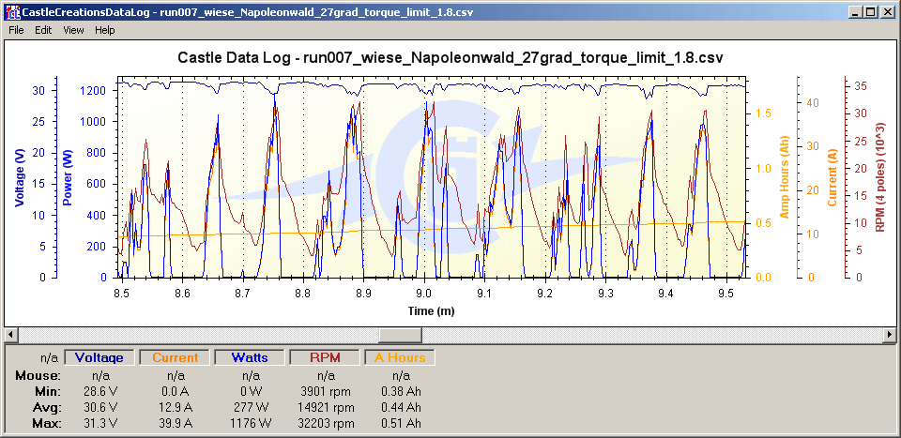This screenshot has height=438, width=901.
Task: Click the Avg RPM value 14921 rpm
Action: click(326, 408)
